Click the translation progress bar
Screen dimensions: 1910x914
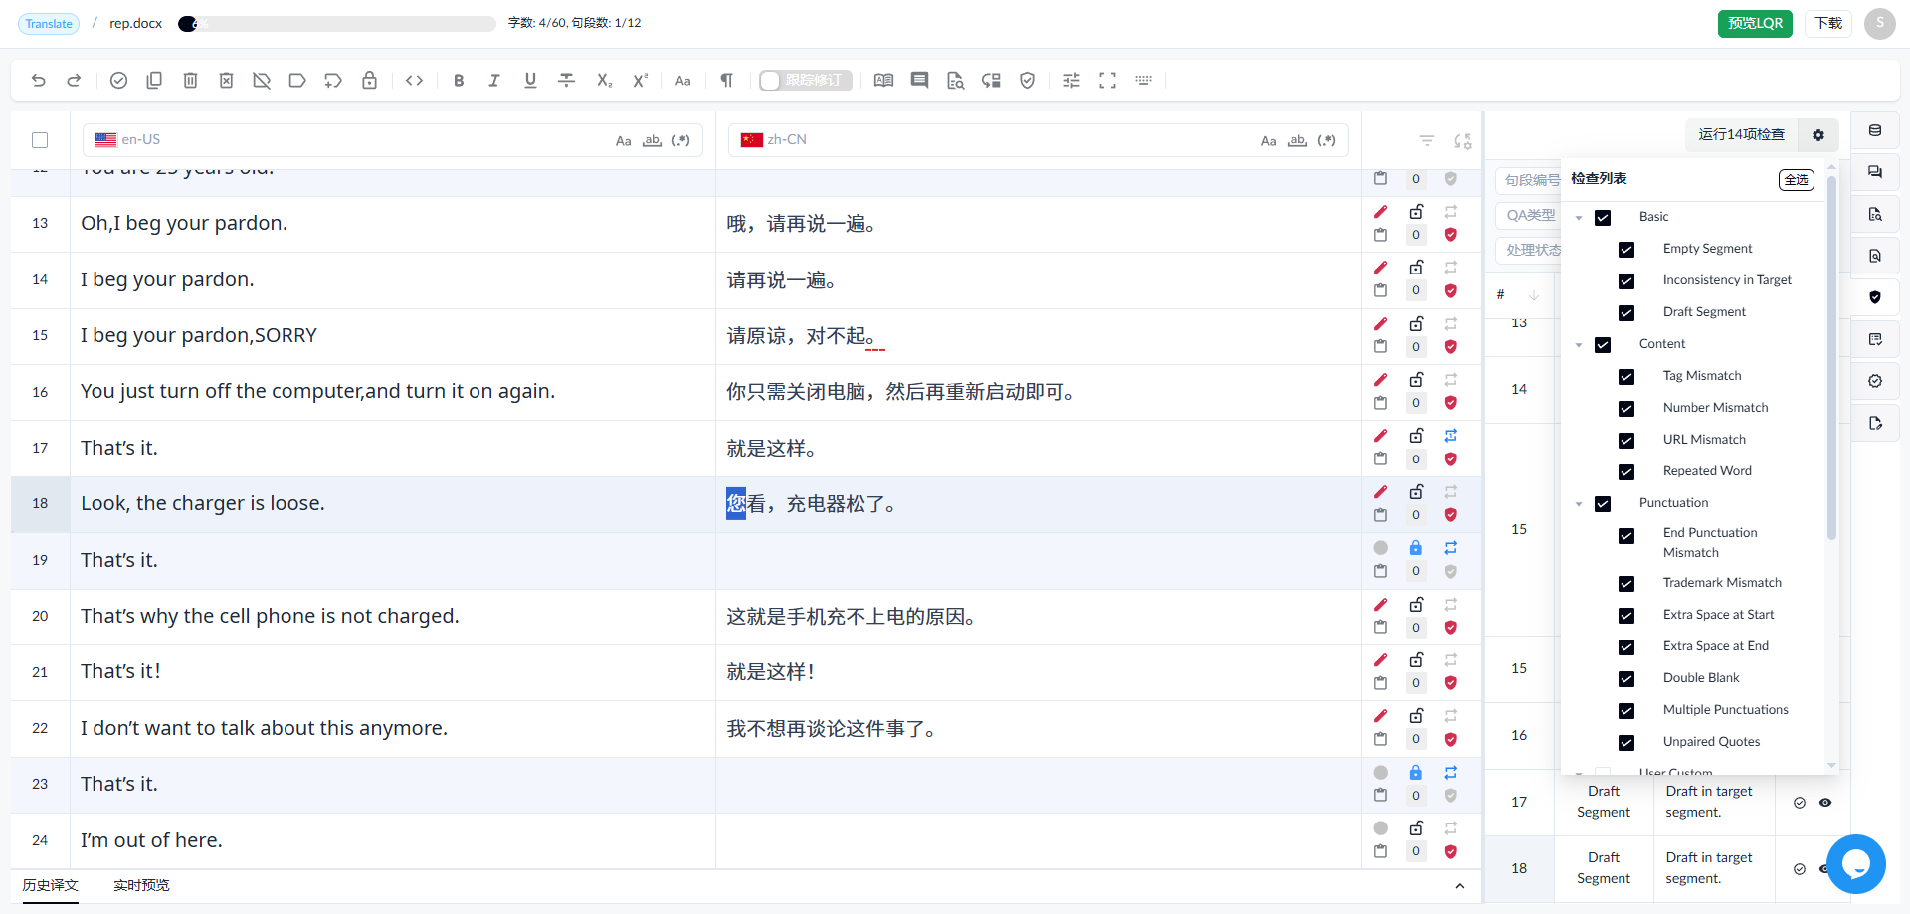[337, 23]
